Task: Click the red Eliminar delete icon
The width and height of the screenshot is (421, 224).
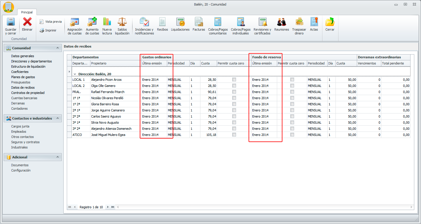Action: click(x=27, y=22)
